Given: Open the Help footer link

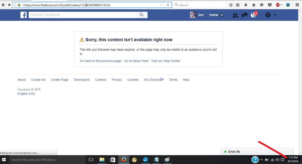Looking at the screenshot, I should pos(186,80).
